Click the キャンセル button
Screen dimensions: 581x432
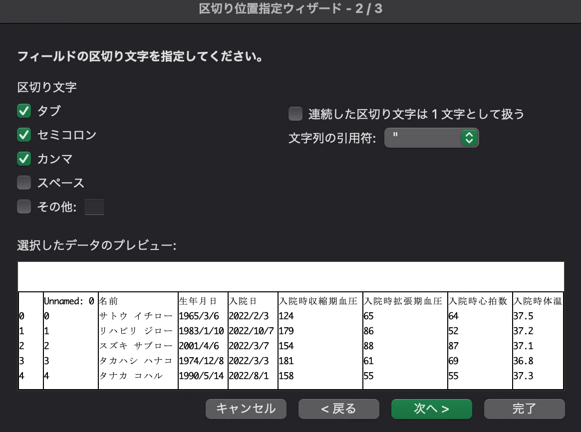[246, 409]
